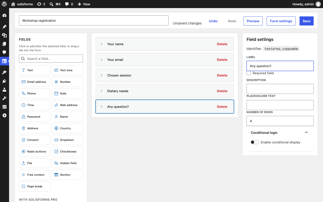The height and width of the screenshot is (202, 323).
Task: Open Tools wrench sidebar icon
Action: tap(4, 98)
